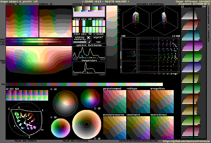Open the github.com/Quickmarble/censor link

186,141
